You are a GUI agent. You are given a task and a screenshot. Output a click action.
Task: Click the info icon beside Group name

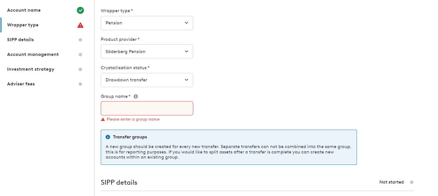[136, 96]
